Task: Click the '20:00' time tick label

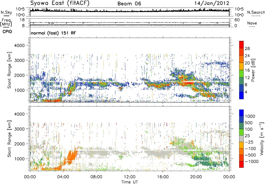Action: (196, 177)
